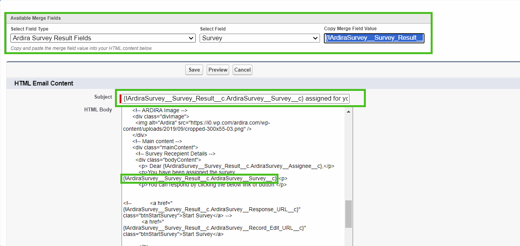Click the "You can respond by clicking" line
The image size is (520, 246).
(212, 184)
